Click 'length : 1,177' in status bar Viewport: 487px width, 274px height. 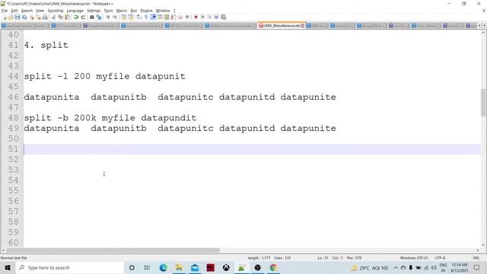click(259, 258)
